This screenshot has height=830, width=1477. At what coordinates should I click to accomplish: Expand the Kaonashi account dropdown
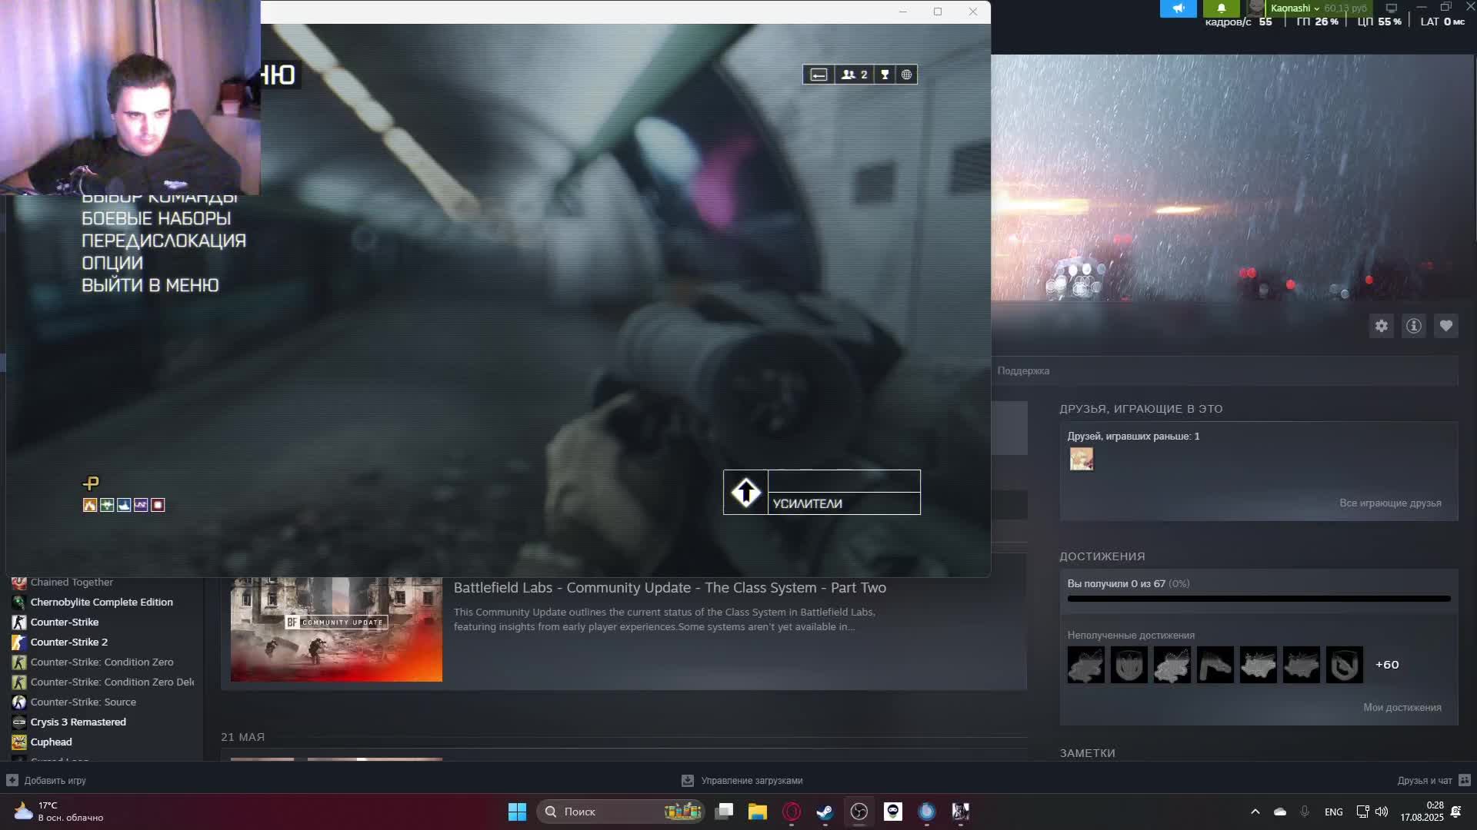pyautogui.click(x=1295, y=8)
